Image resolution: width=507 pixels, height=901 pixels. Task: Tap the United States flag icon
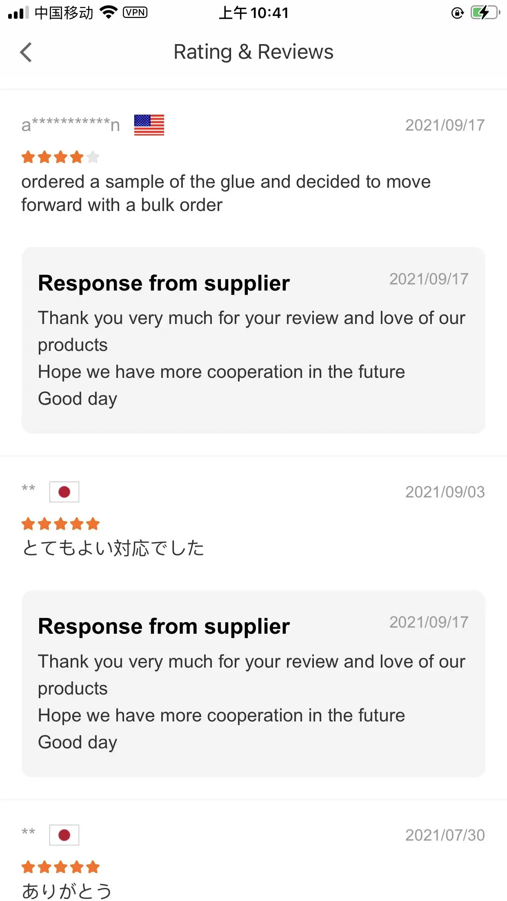coord(149,125)
